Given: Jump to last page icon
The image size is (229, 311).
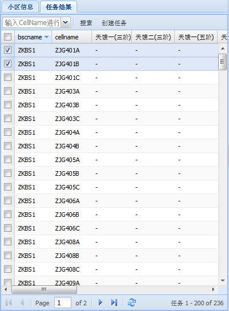Looking at the screenshot, I should tap(114, 302).
